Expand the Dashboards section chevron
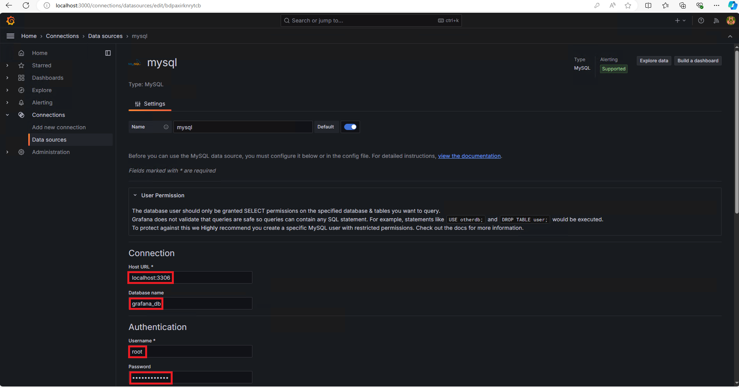 coord(7,78)
